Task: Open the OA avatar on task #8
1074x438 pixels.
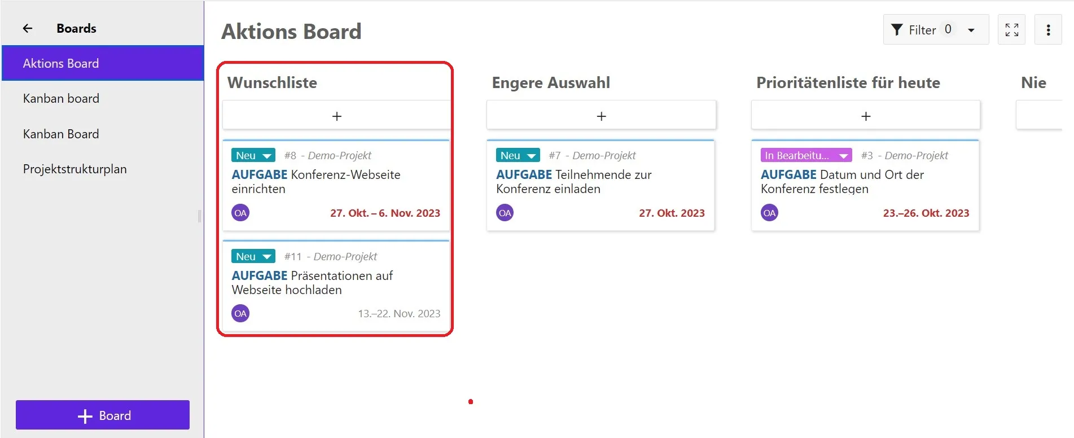Action: point(240,213)
